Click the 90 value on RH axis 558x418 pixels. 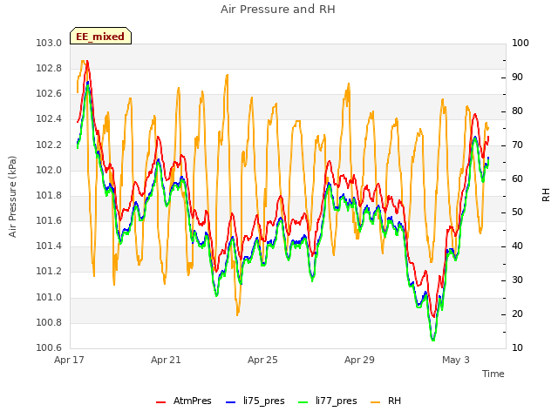517,78
